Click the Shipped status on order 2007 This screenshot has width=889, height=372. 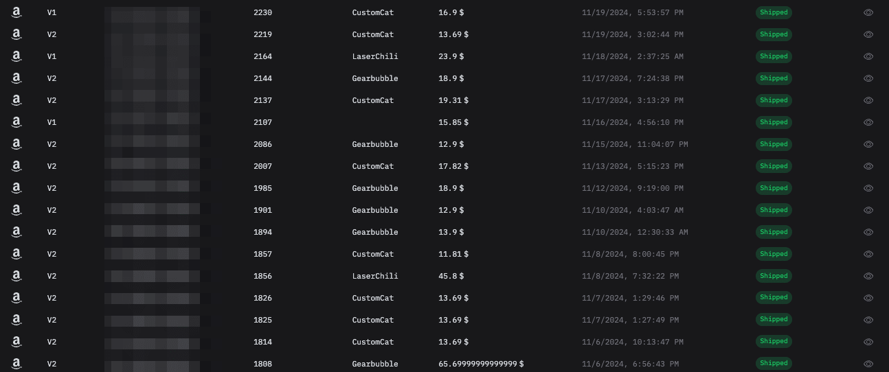pos(774,166)
